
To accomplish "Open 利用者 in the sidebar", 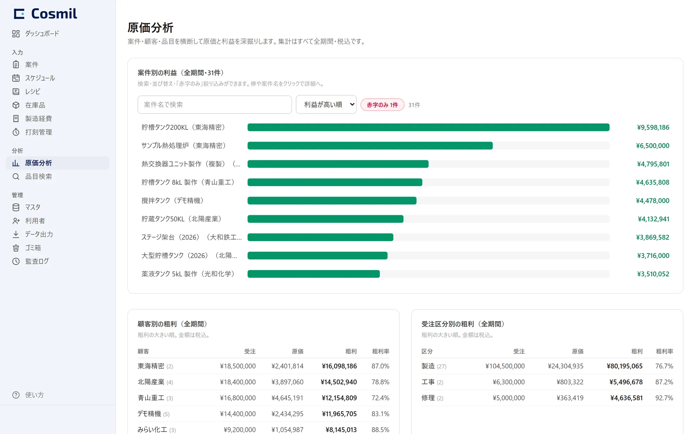I will (x=58, y=221).
